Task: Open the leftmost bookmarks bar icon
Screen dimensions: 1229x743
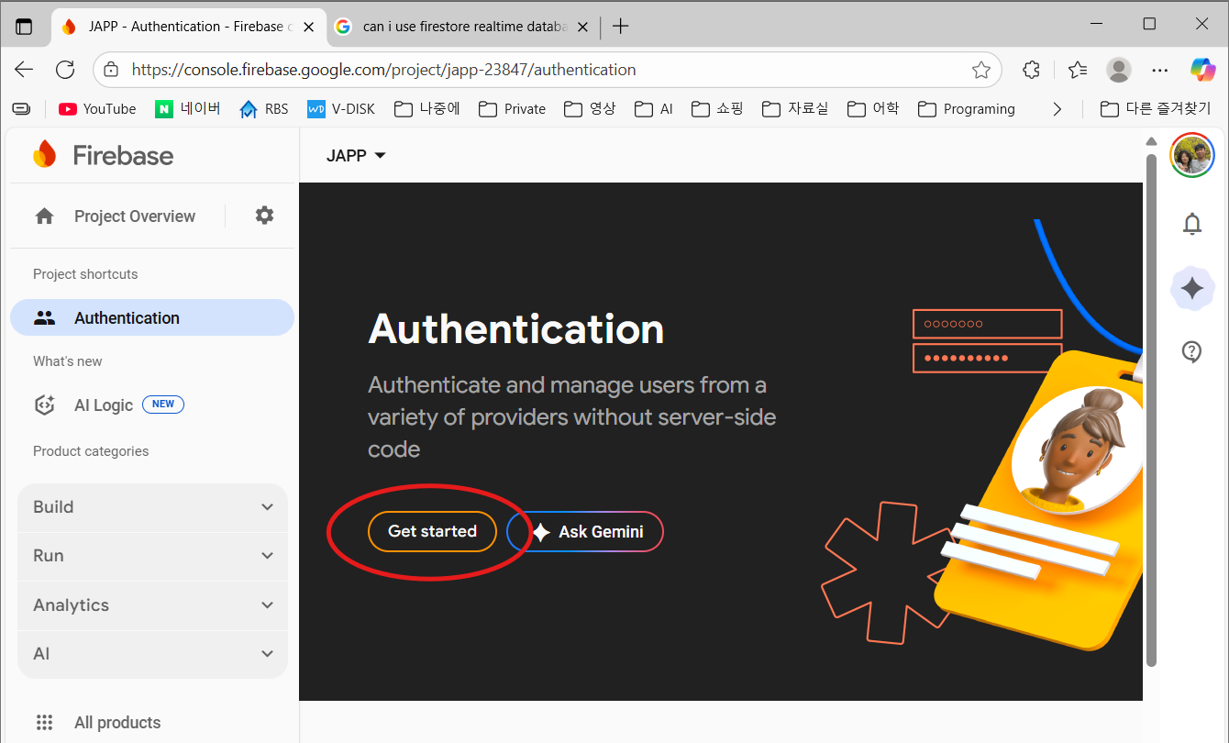Action: click(x=21, y=109)
